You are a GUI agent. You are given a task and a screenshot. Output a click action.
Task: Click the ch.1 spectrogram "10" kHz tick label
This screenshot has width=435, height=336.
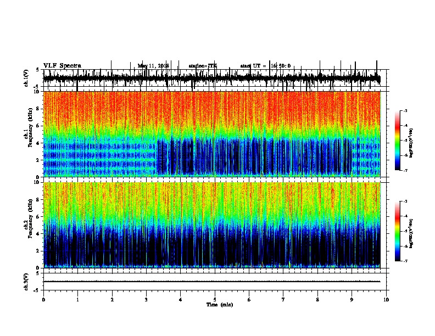click(37, 92)
